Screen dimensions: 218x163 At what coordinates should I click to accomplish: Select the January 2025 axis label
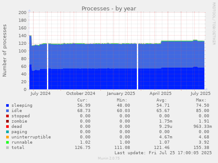pyautogui.click(x=121, y=94)
